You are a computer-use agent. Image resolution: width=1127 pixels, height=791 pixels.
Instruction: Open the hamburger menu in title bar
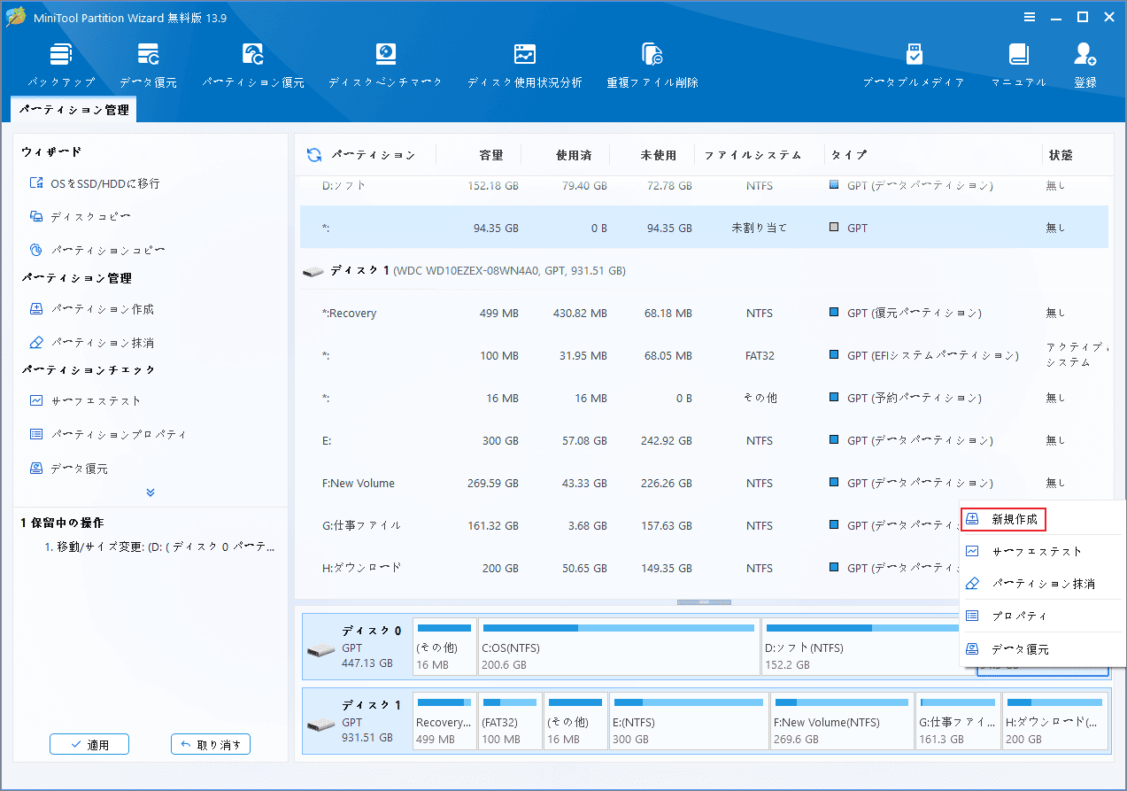(x=1030, y=17)
